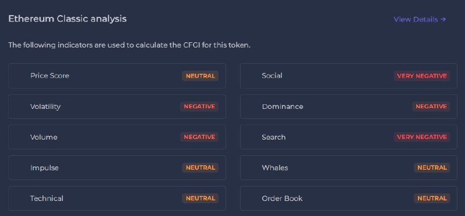Screen dimensions: 465x216
Task: Open the Impulse indicator row
Action: coord(117,167)
